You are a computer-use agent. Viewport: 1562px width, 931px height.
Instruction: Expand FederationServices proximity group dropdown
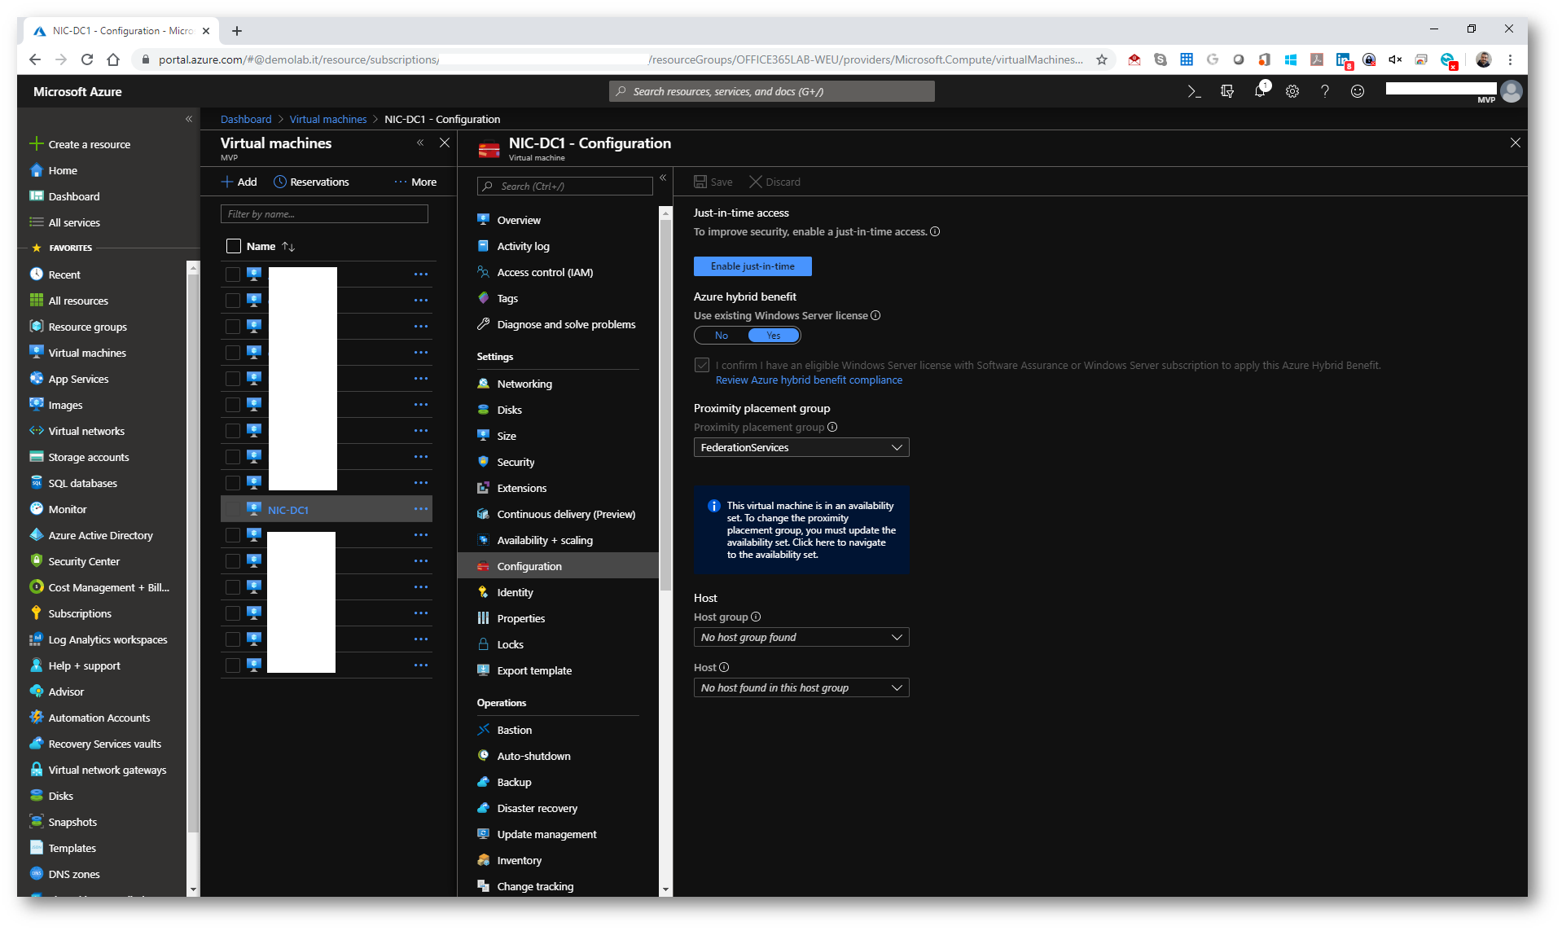tap(801, 448)
